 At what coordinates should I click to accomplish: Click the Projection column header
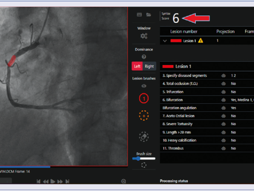225,31
